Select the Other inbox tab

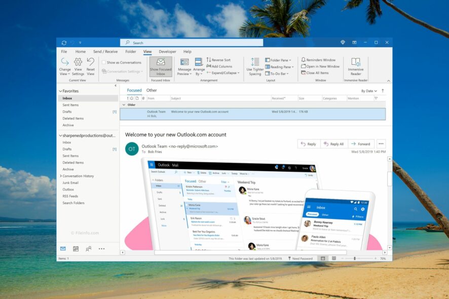point(152,90)
